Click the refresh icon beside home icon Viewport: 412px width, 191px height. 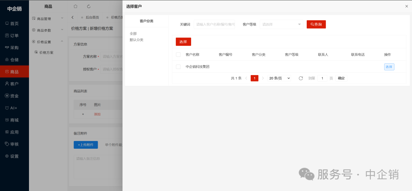click(x=89, y=6)
